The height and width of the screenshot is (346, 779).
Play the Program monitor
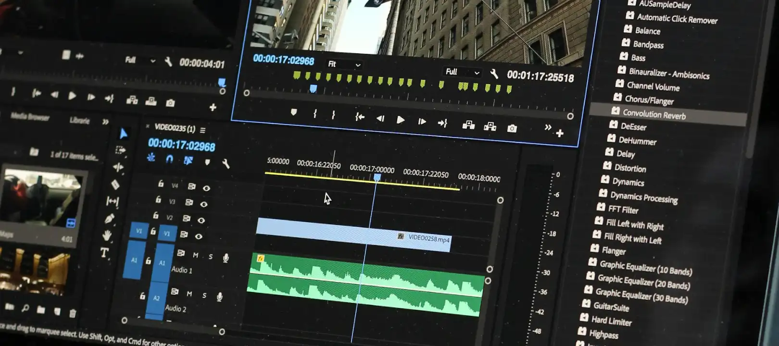pyautogui.click(x=400, y=120)
